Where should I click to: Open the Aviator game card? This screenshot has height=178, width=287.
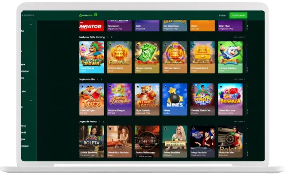click(x=92, y=26)
